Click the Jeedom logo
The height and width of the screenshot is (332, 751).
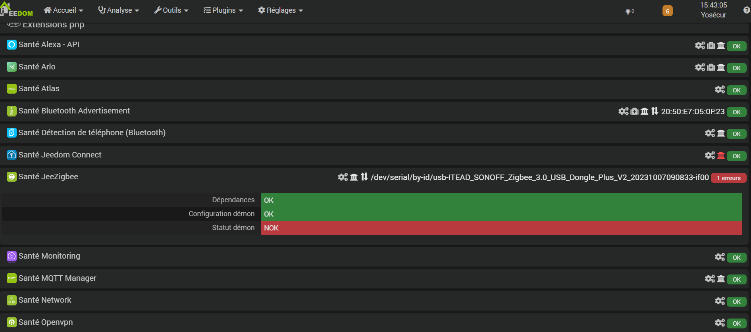[17, 10]
